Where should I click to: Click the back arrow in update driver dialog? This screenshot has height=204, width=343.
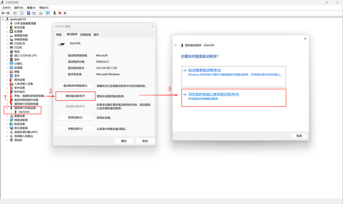click(176, 45)
